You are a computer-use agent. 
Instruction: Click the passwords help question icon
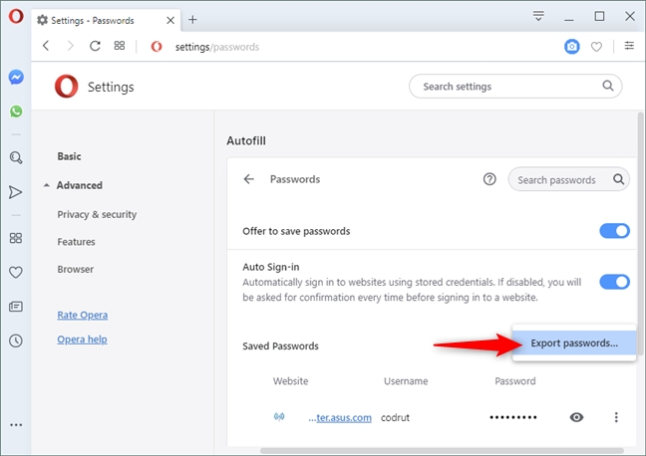[x=489, y=179]
